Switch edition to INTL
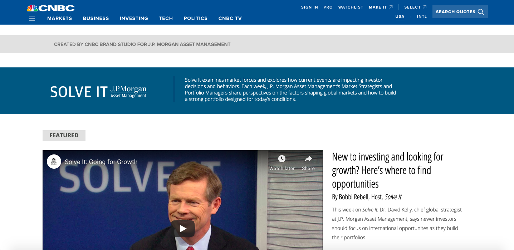 (x=422, y=16)
